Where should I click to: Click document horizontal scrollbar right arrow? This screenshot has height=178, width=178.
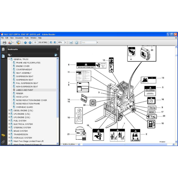pyautogui.click(x=173, y=144)
